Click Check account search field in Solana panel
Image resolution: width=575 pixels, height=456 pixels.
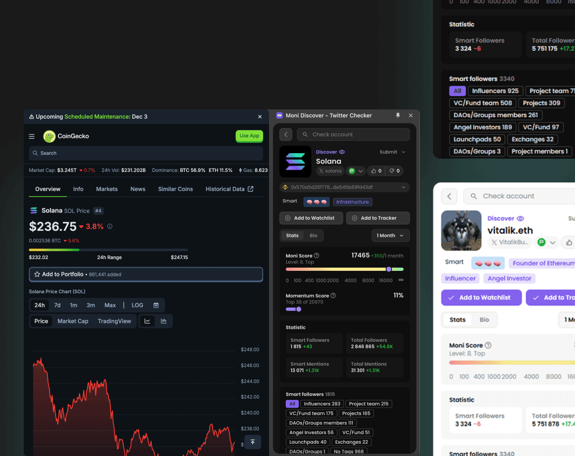tap(353, 135)
